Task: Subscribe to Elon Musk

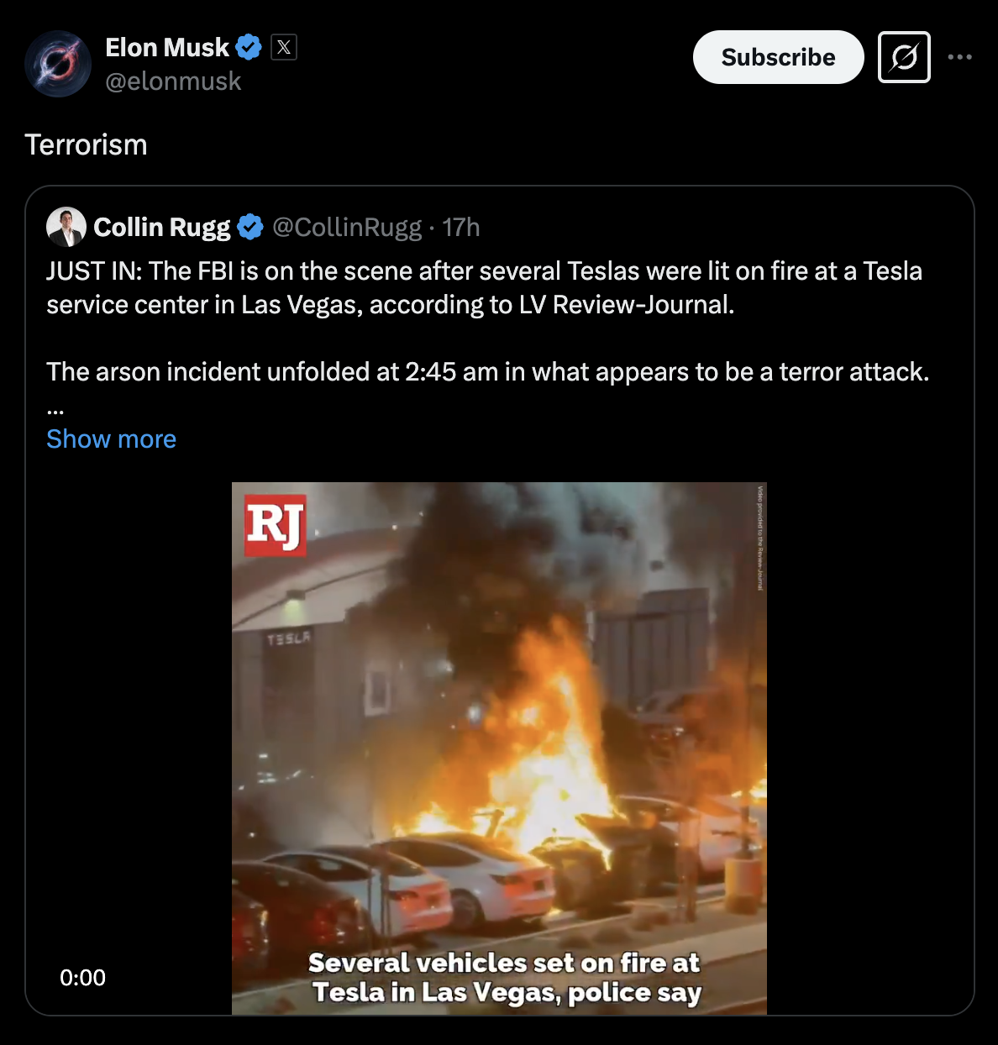Action: pos(778,57)
